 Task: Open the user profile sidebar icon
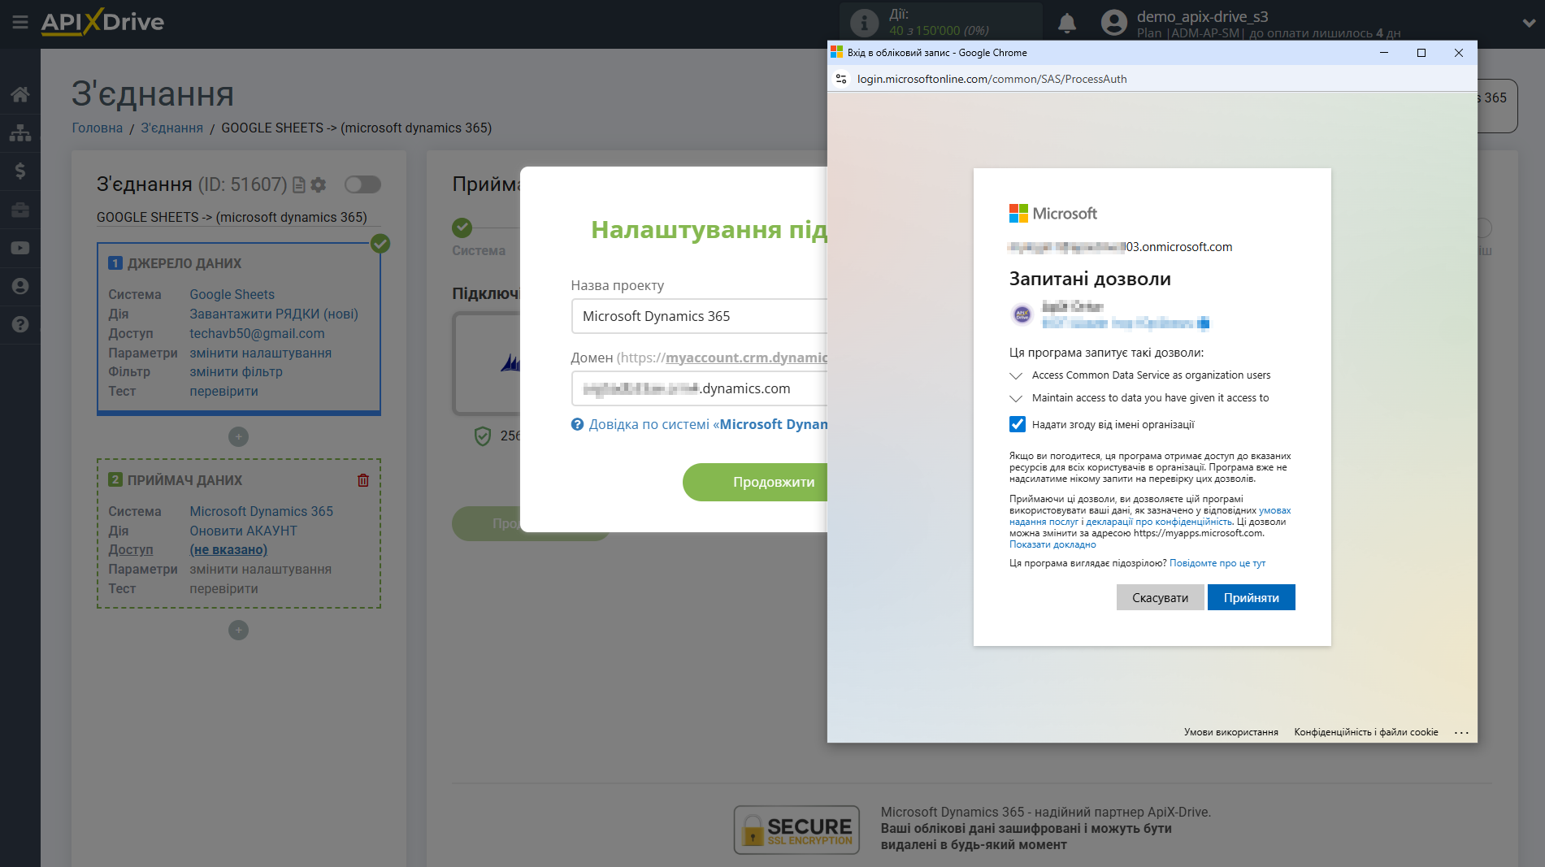(x=20, y=286)
